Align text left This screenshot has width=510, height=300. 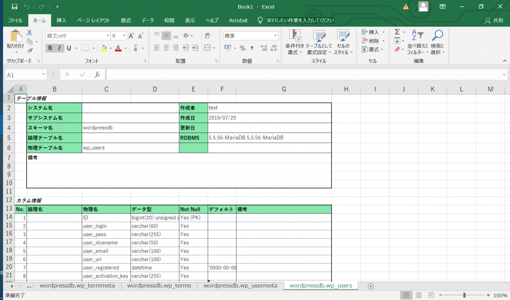pos(157,48)
